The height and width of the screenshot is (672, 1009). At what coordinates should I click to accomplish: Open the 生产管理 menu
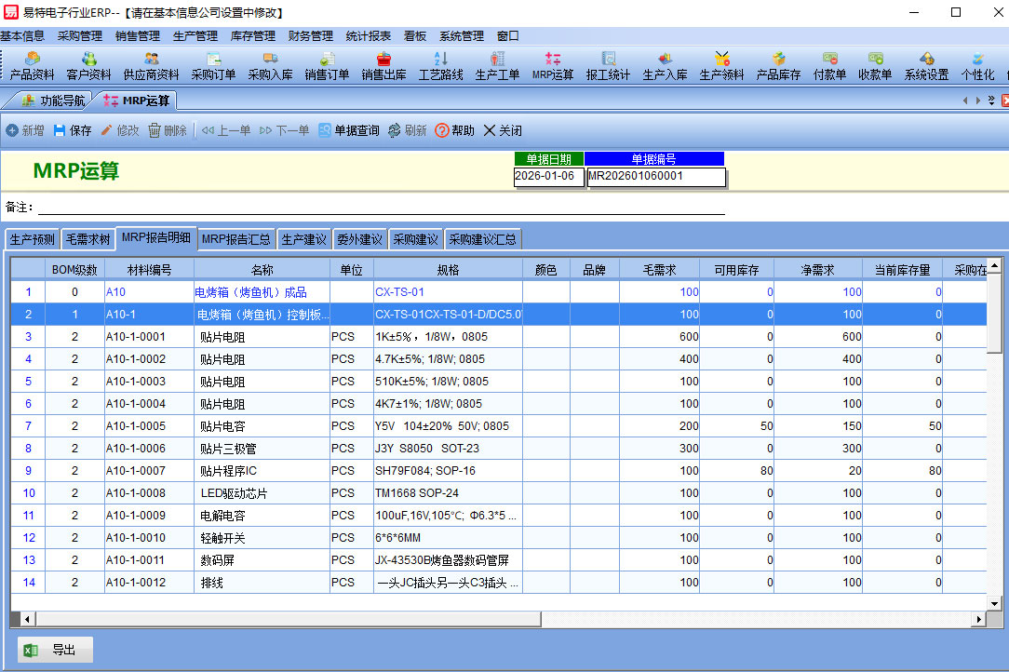pos(195,36)
